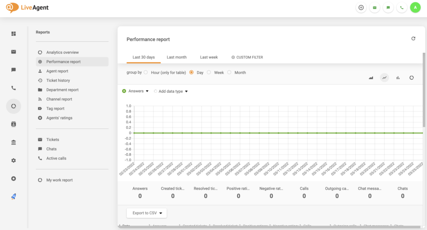Open the settings gear in sidebar

pyautogui.click(x=13, y=160)
